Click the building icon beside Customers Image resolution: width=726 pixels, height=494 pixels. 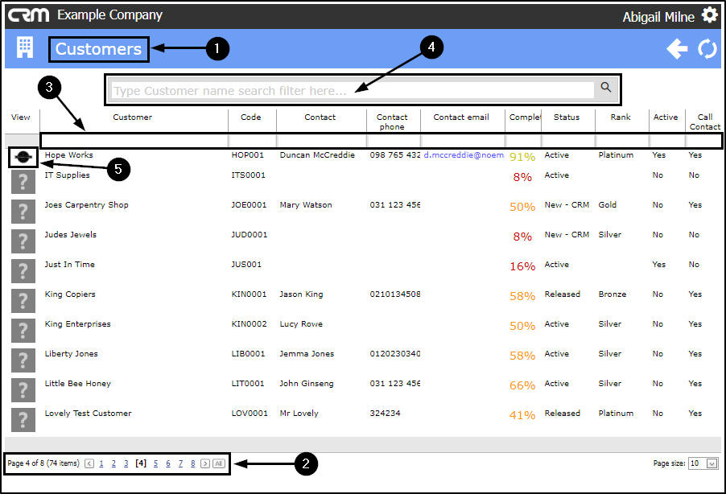click(24, 47)
